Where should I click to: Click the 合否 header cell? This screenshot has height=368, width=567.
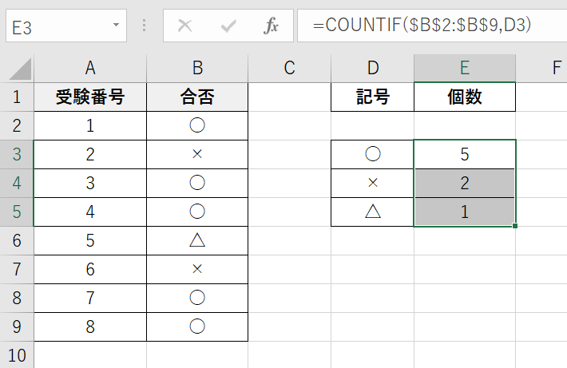click(x=197, y=98)
